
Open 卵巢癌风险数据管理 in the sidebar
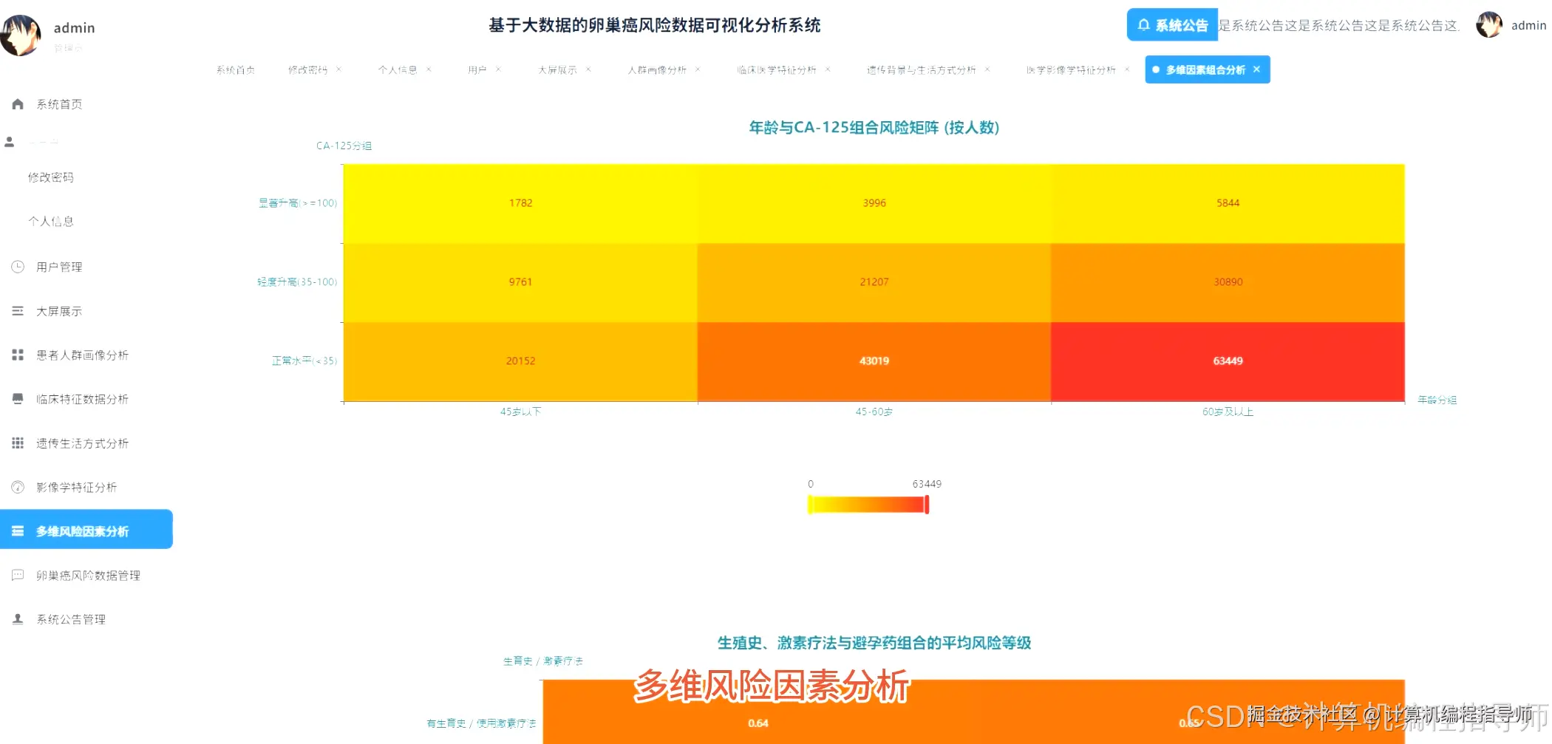tap(88, 575)
